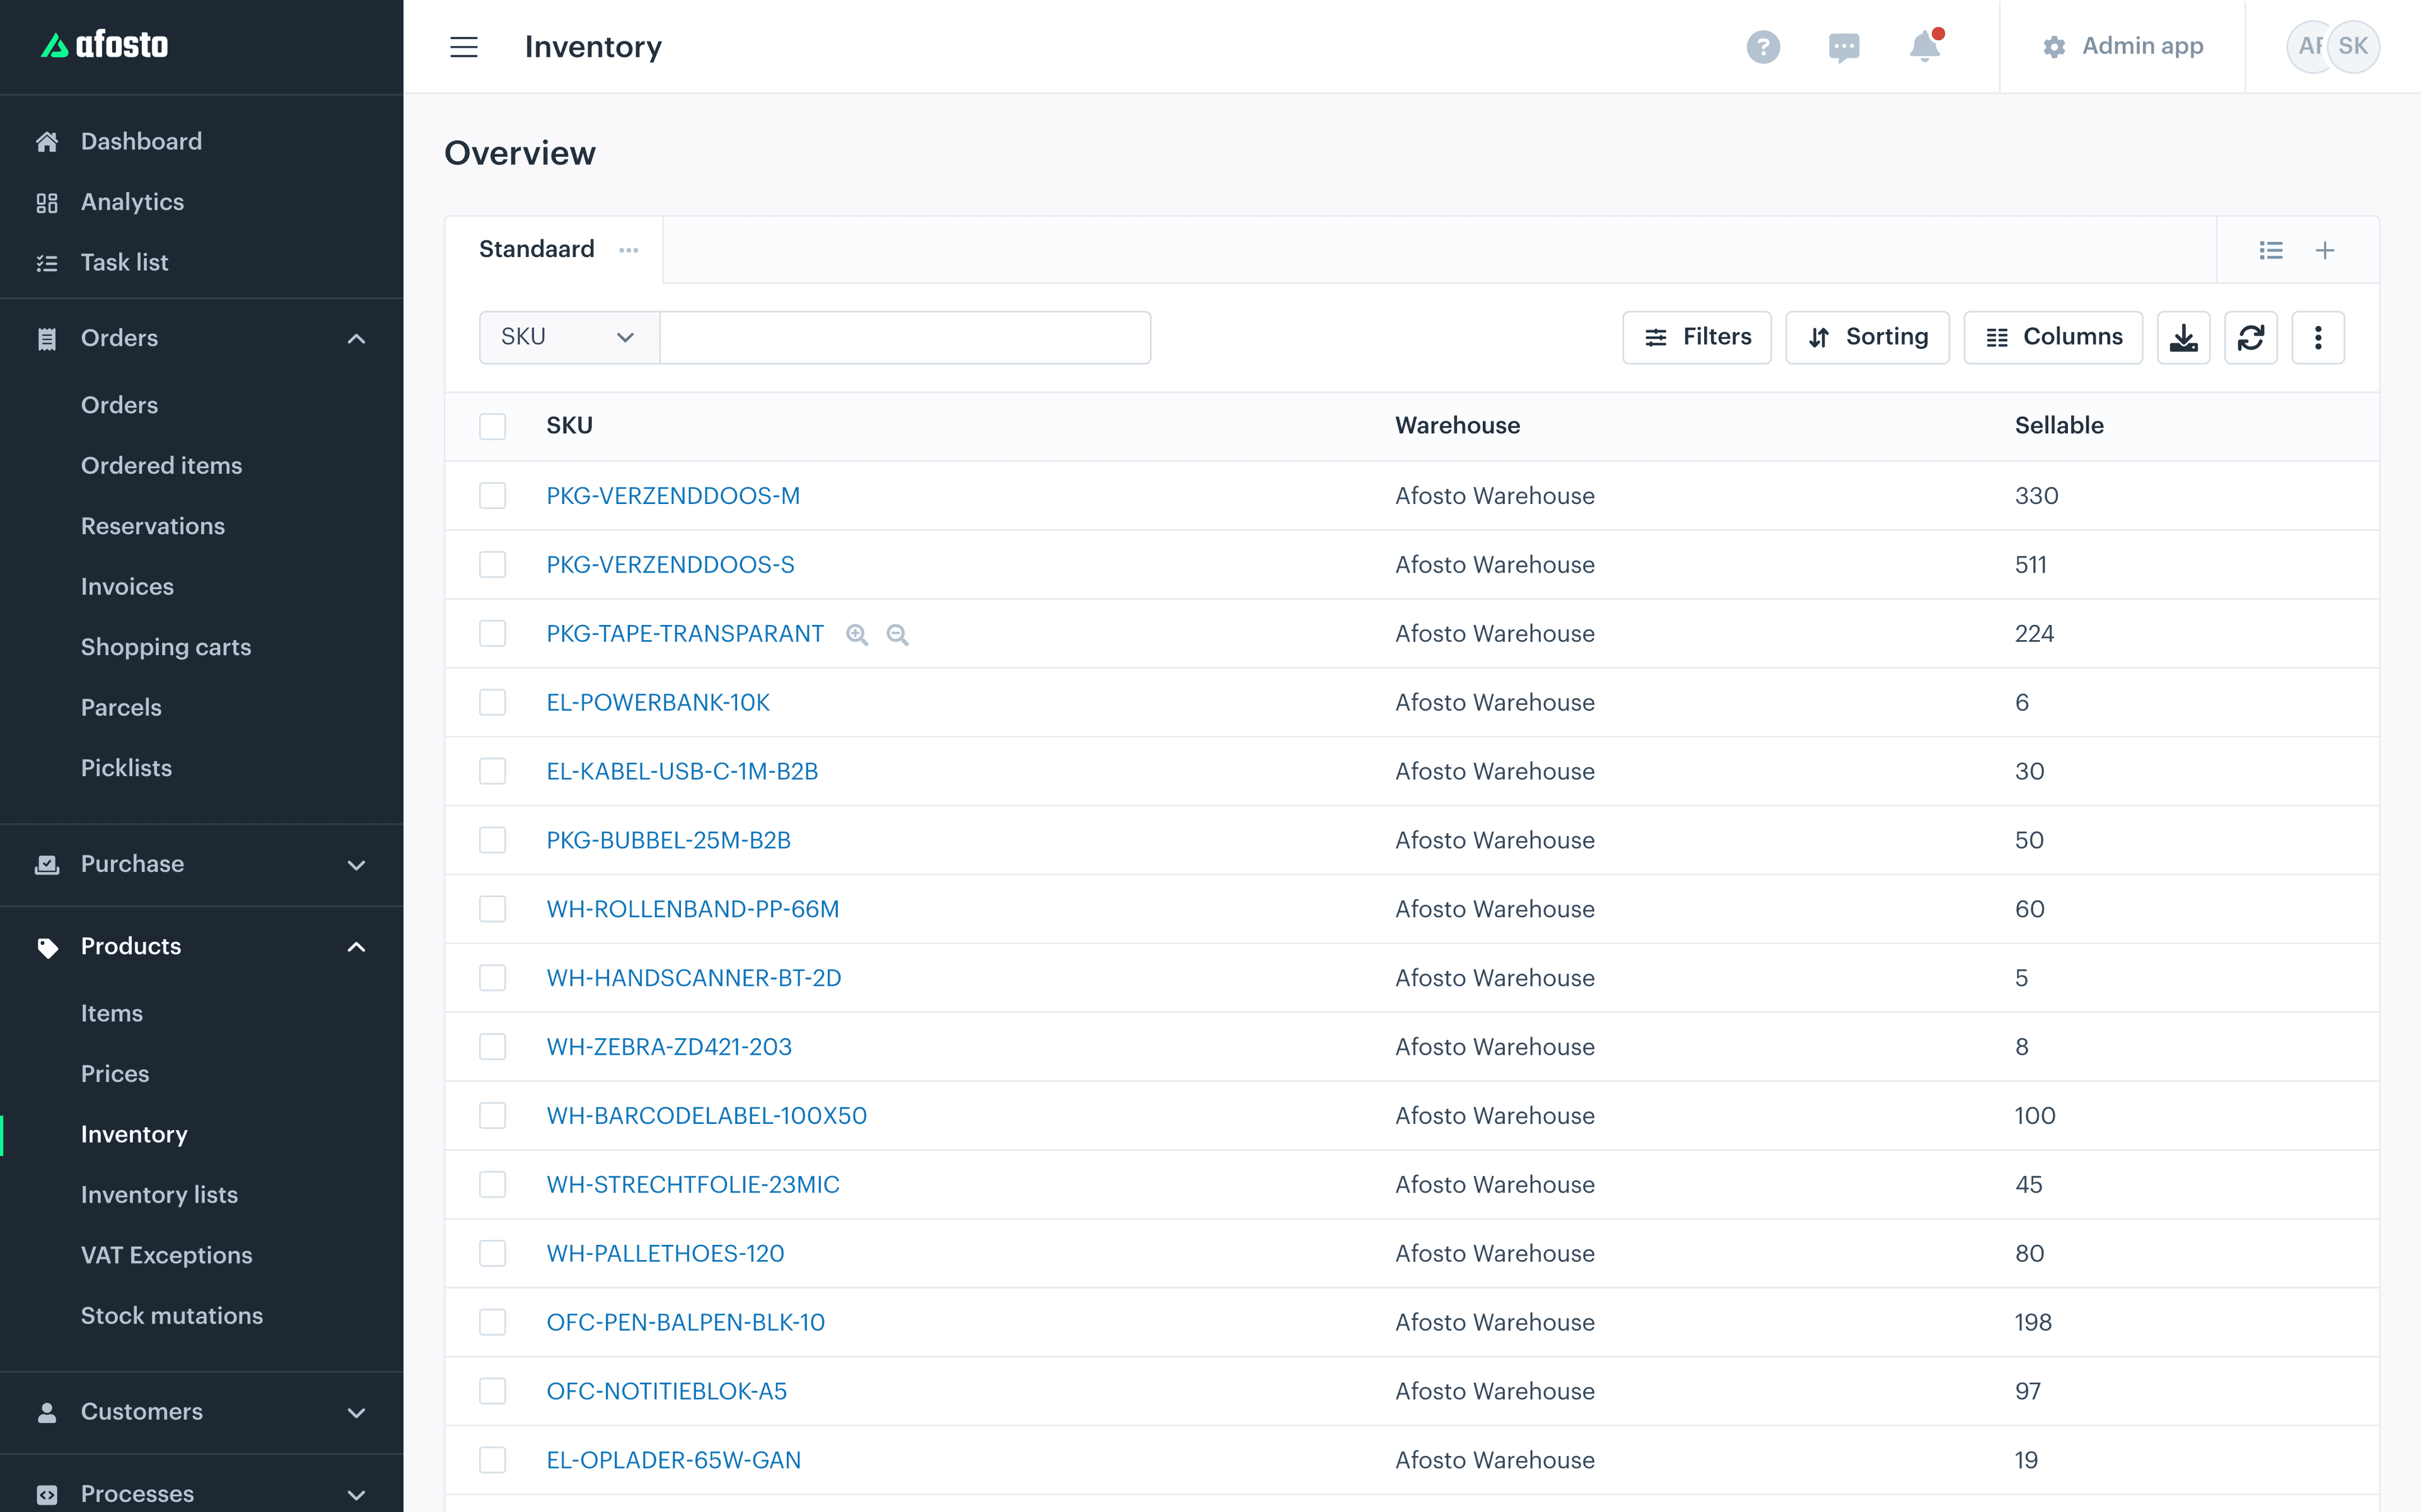2421x1512 pixels.
Task: Open the chat messages icon
Action: click(1843, 47)
